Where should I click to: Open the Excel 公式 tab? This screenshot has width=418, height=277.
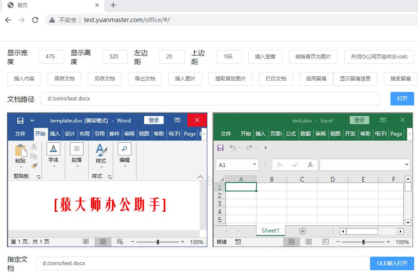coord(291,134)
